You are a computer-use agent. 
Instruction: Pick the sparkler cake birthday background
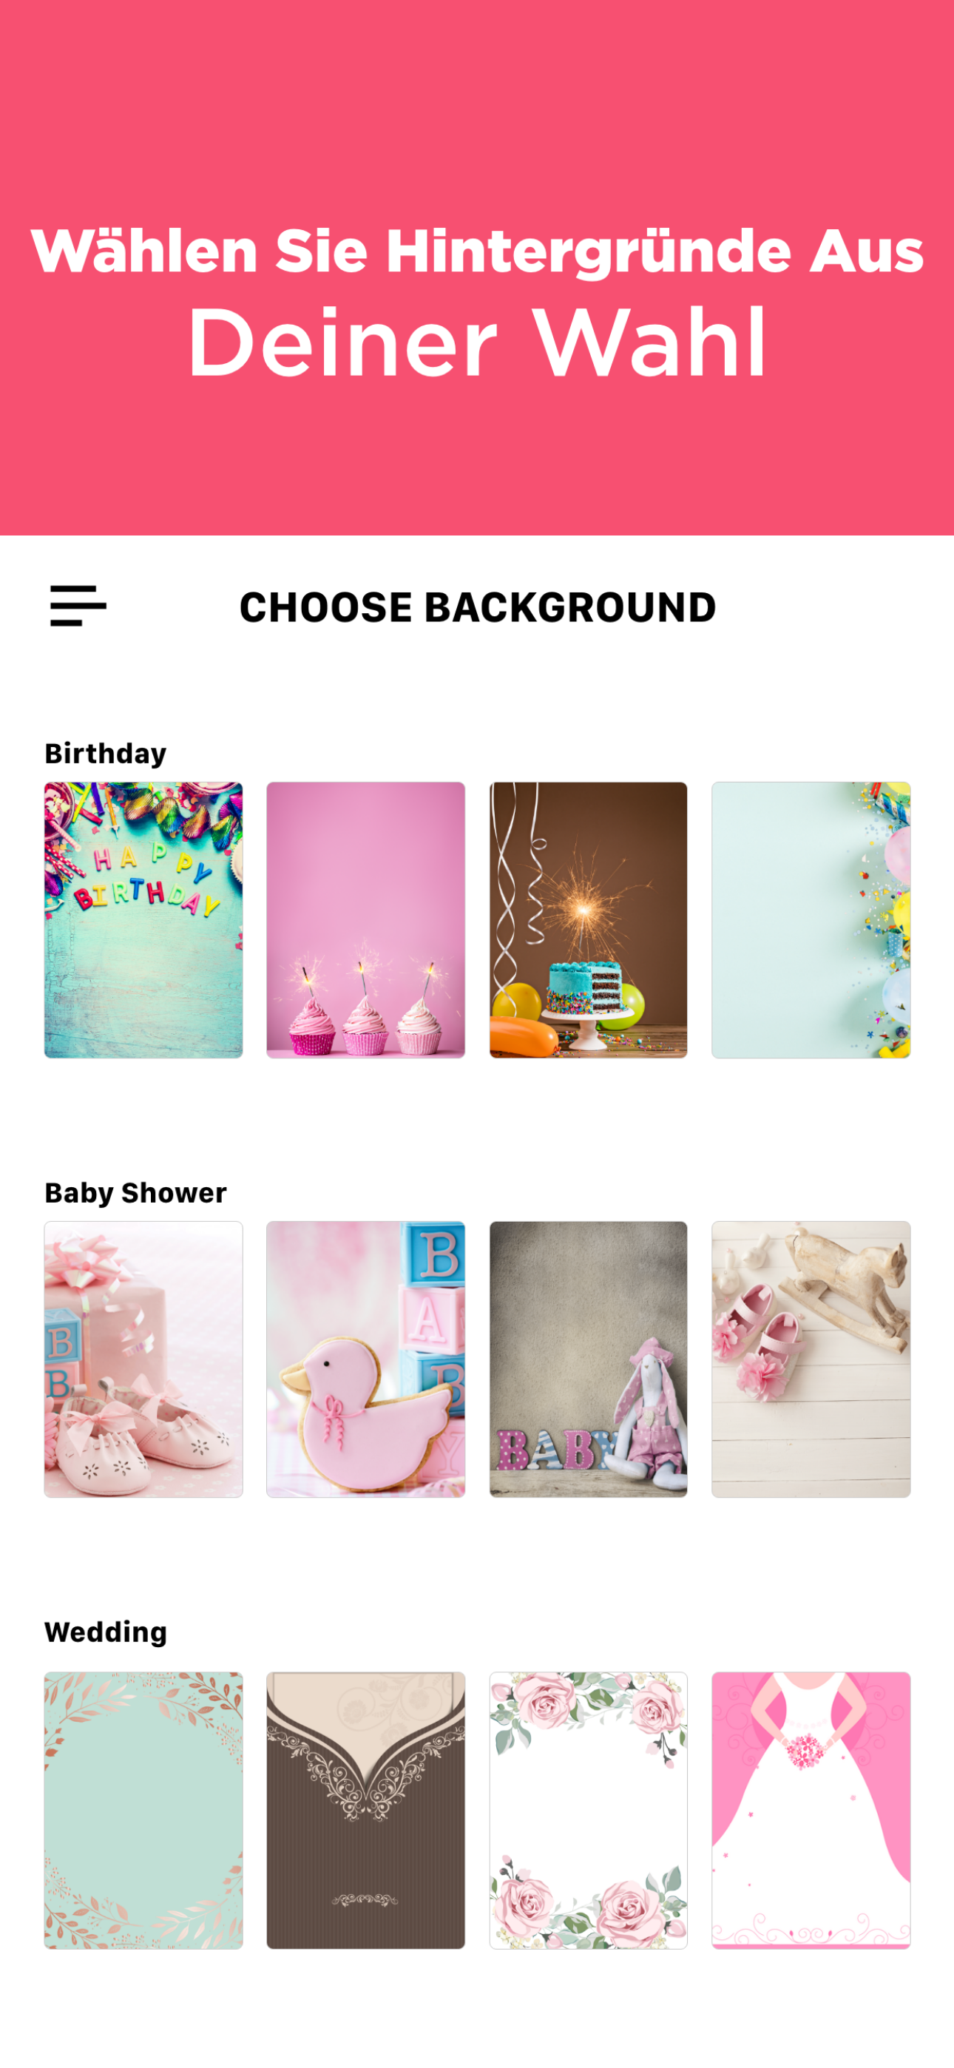point(589,920)
